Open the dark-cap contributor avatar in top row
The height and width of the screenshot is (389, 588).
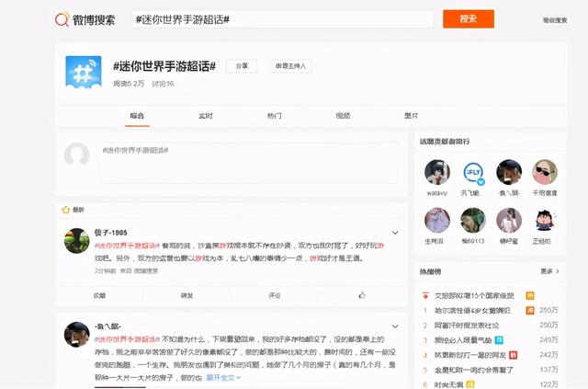tap(509, 172)
